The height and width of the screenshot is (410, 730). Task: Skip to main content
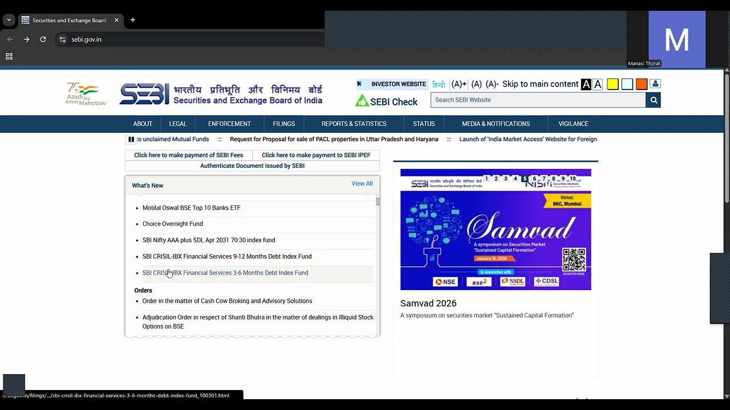540,84
